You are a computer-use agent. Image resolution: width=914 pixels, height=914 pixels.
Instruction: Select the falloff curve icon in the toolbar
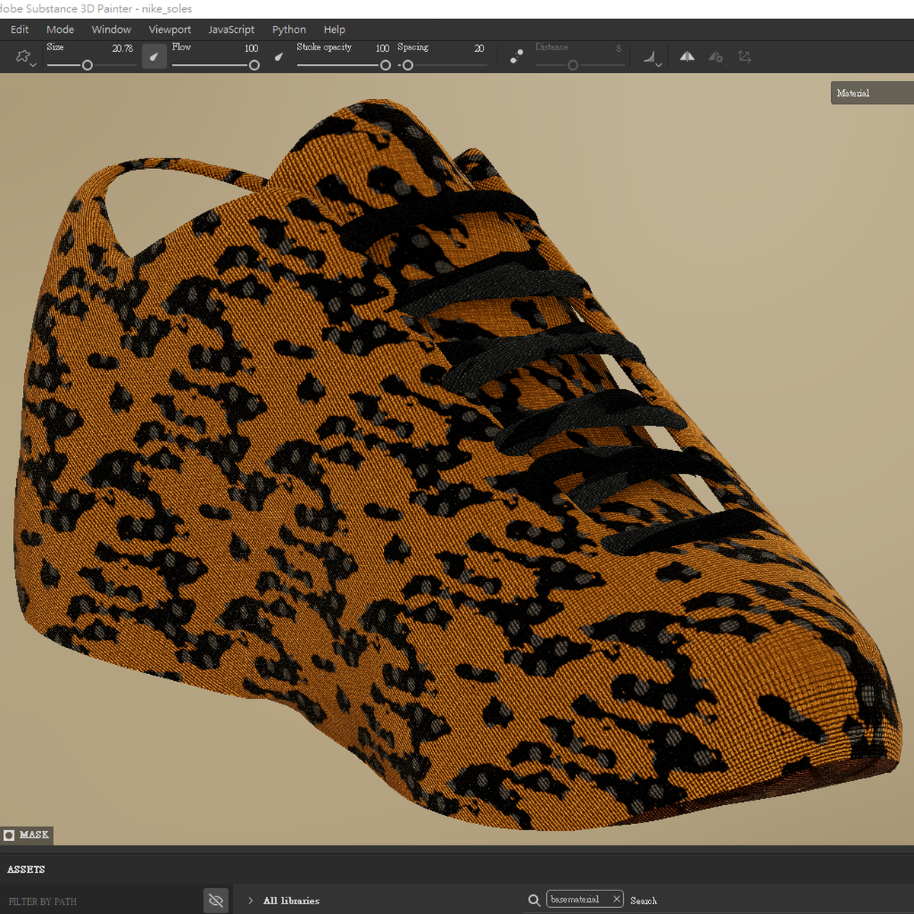pos(647,55)
